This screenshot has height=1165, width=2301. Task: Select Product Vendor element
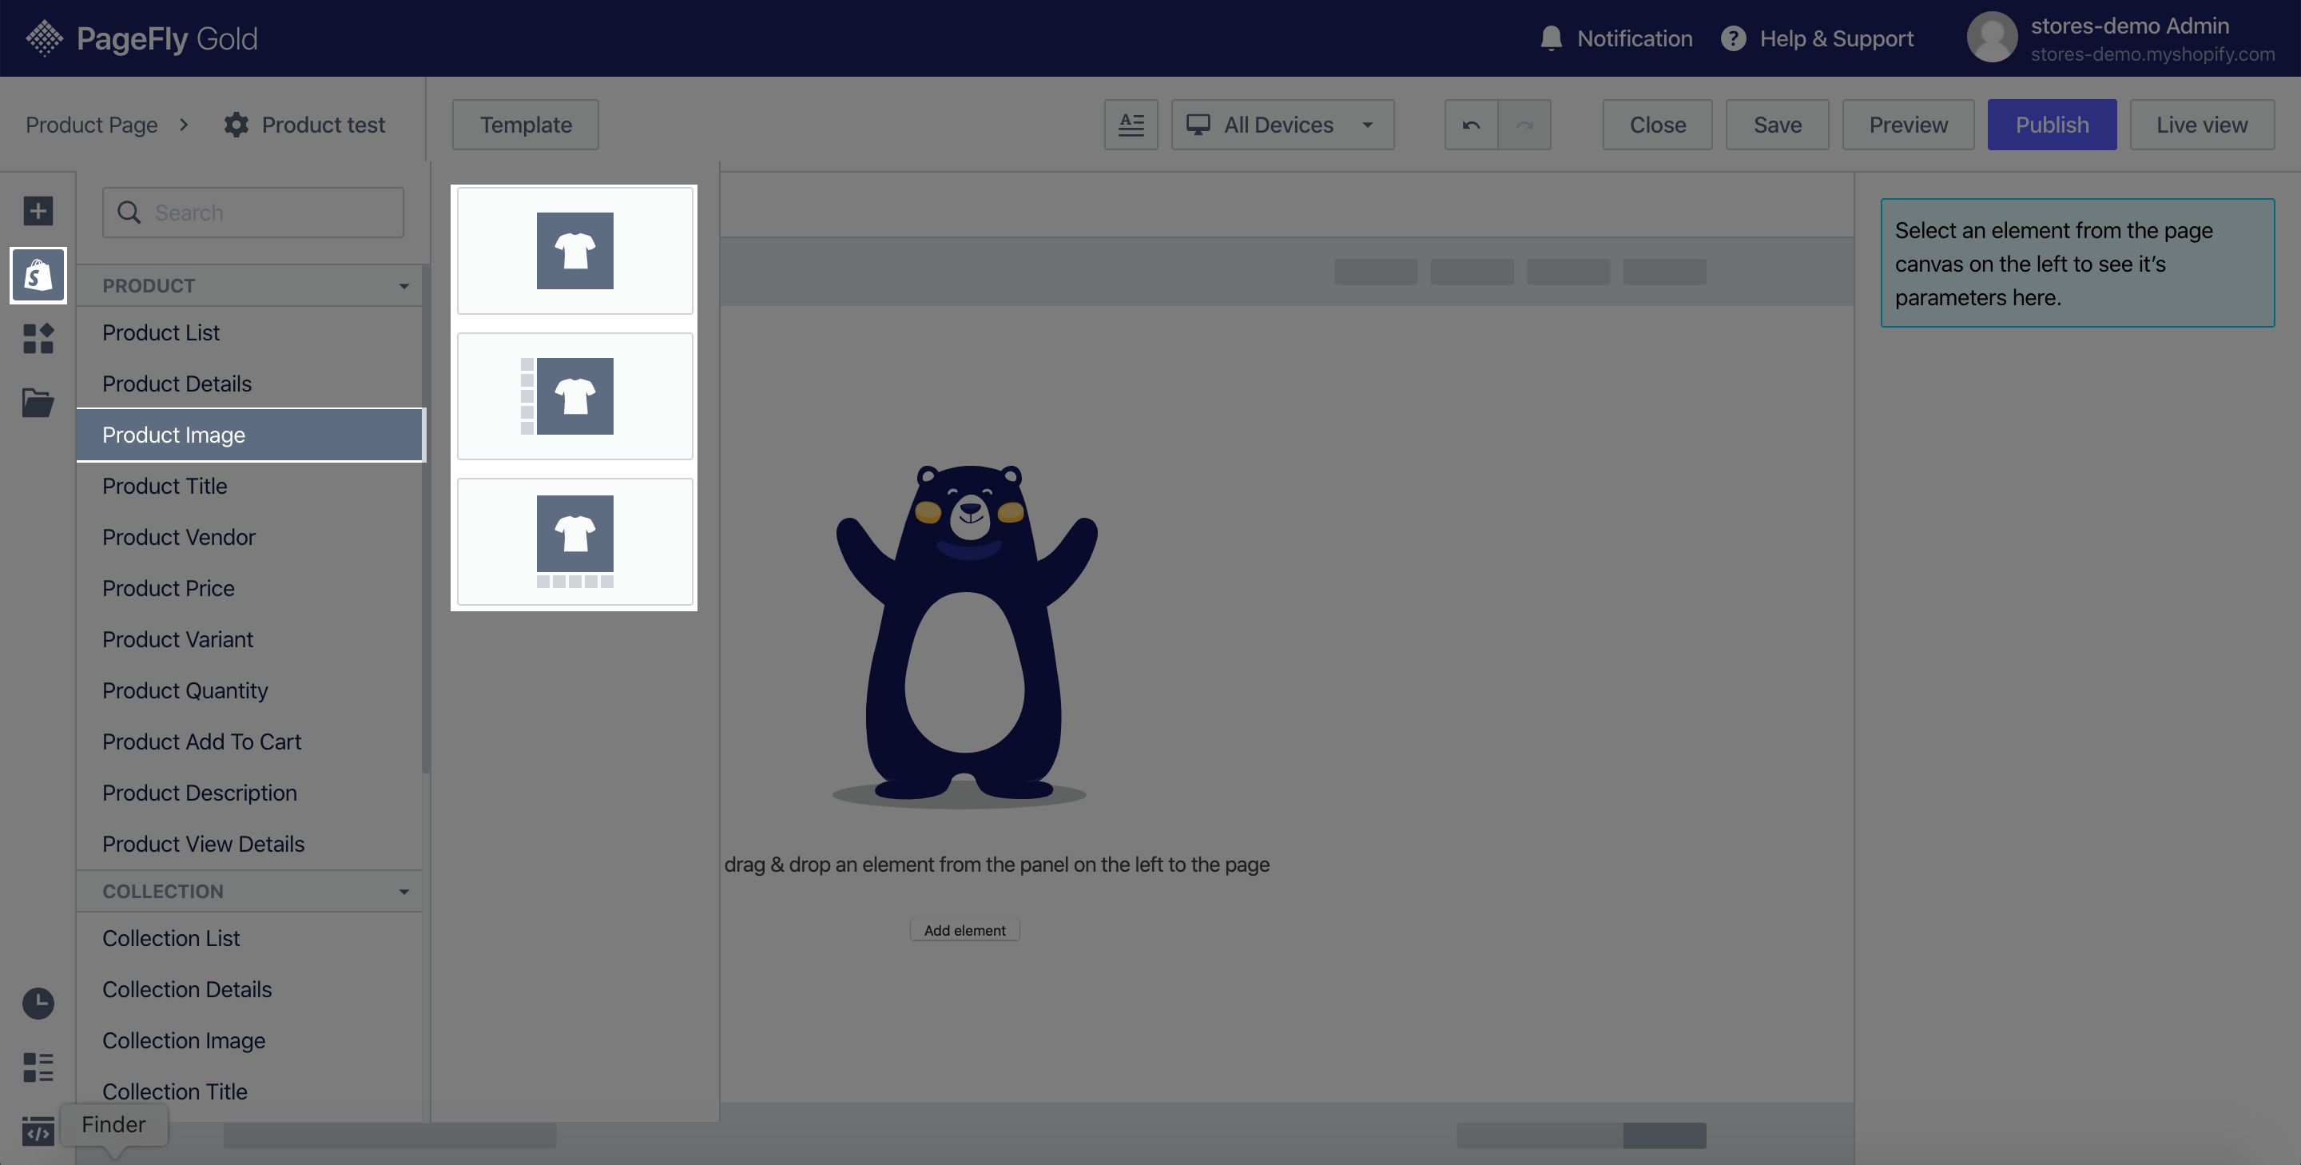coord(249,537)
